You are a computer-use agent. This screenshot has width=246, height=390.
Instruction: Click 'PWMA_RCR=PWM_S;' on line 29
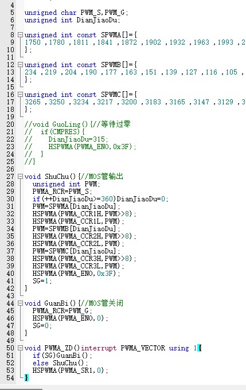click(62, 192)
